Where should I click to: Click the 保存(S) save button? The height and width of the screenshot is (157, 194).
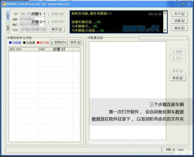[76, 42]
